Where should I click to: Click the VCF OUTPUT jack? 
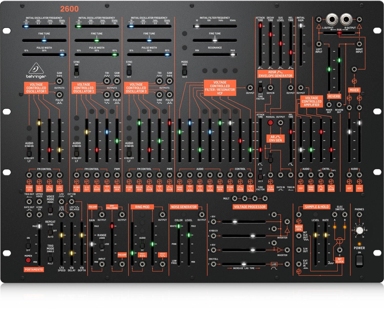pos(250,88)
